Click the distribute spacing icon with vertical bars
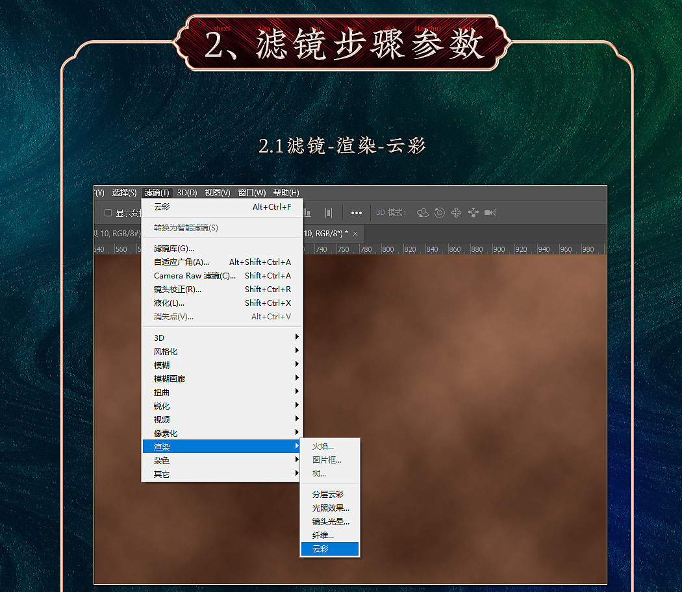 [x=329, y=212]
